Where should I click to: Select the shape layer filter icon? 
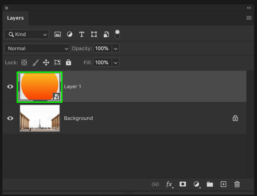94,34
